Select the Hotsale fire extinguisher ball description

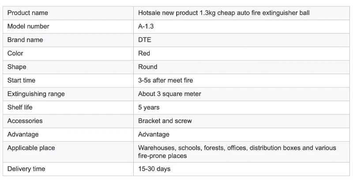(224, 13)
